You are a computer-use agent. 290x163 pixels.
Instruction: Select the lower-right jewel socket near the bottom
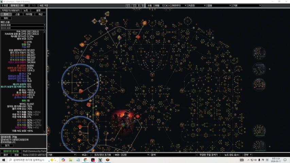pos(182,125)
